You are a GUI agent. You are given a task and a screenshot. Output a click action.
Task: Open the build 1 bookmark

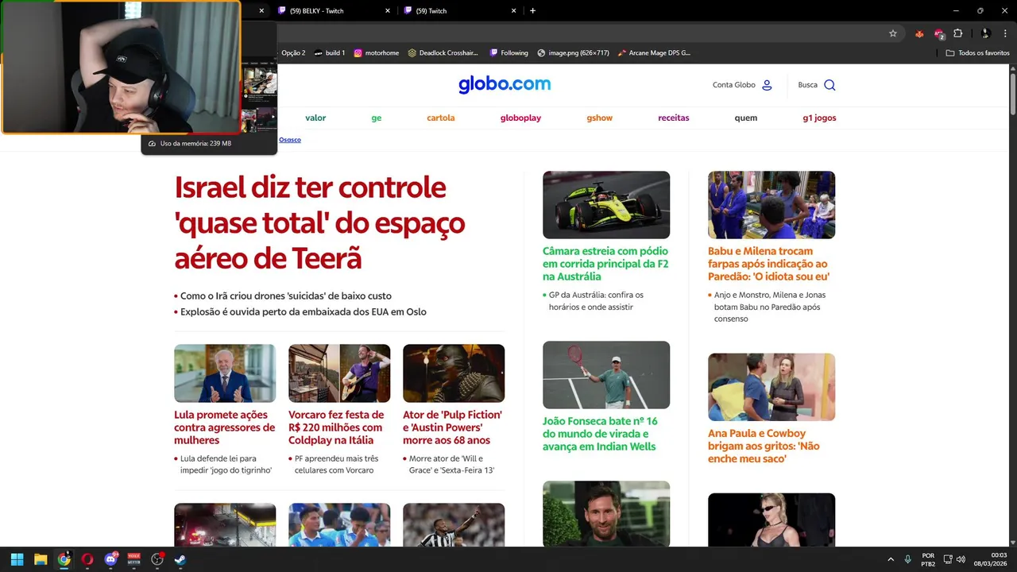tap(329, 52)
